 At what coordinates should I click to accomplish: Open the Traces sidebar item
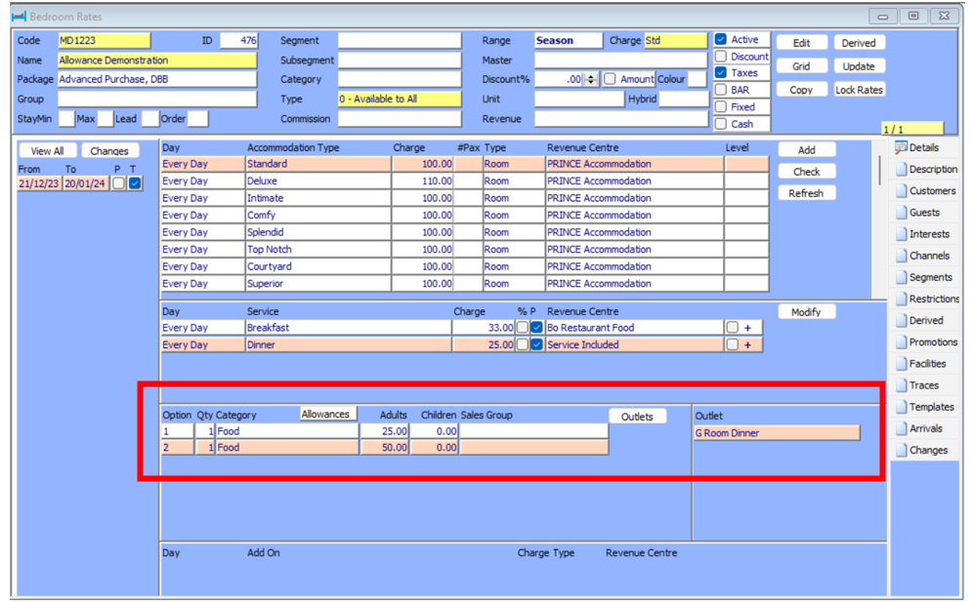click(x=917, y=385)
